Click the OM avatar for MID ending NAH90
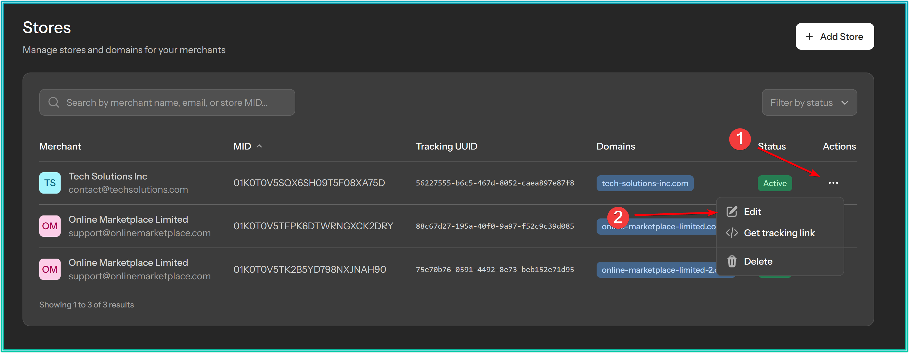This screenshot has width=909, height=353. [50, 269]
